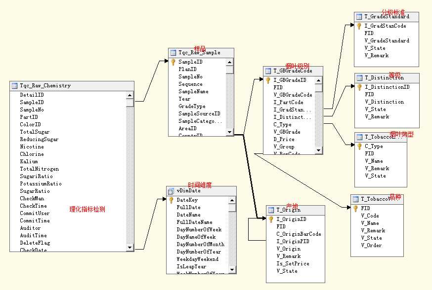Click the T_Distinction table icon

point(359,78)
